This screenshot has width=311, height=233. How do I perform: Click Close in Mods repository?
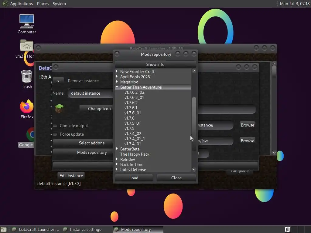[x=176, y=178]
